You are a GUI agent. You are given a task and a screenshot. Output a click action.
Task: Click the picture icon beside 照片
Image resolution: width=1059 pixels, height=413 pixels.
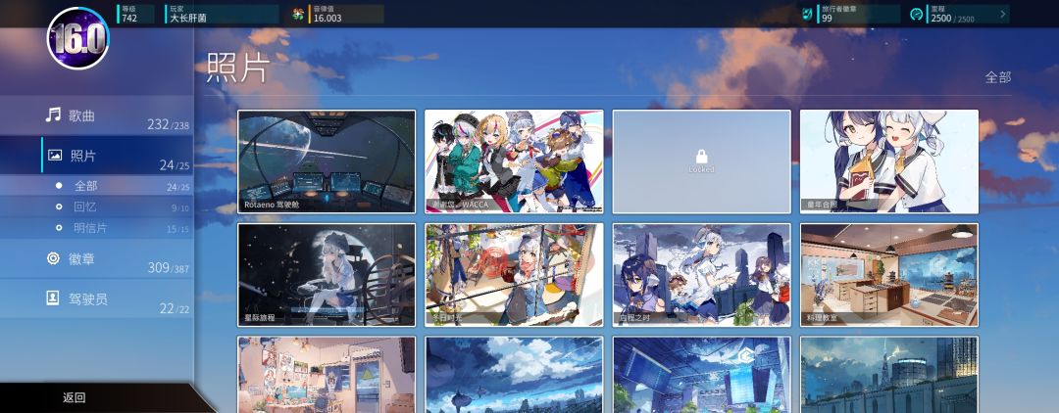pos(55,155)
